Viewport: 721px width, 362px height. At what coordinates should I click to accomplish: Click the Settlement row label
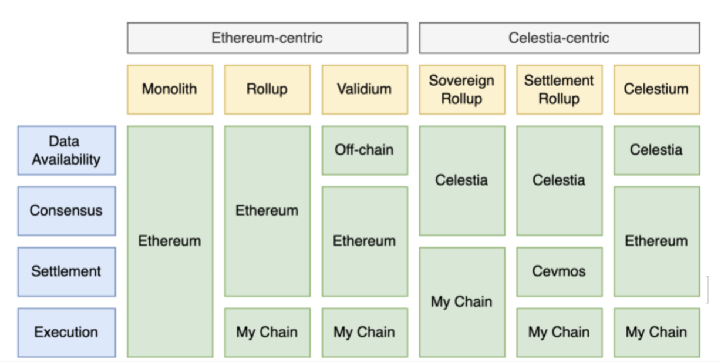point(66,271)
